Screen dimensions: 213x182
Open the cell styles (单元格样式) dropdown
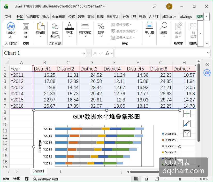click(123, 38)
